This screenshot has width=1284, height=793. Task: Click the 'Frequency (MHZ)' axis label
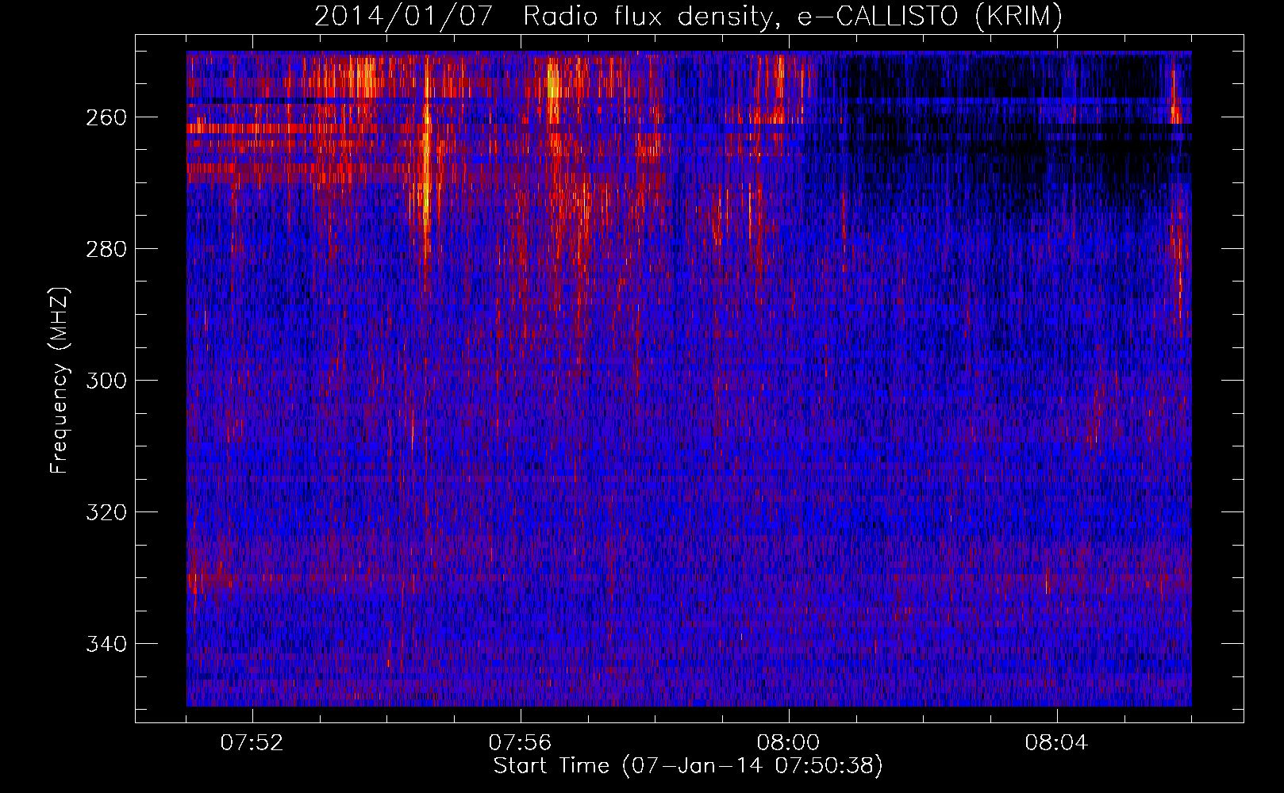click(x=60, y=380)
